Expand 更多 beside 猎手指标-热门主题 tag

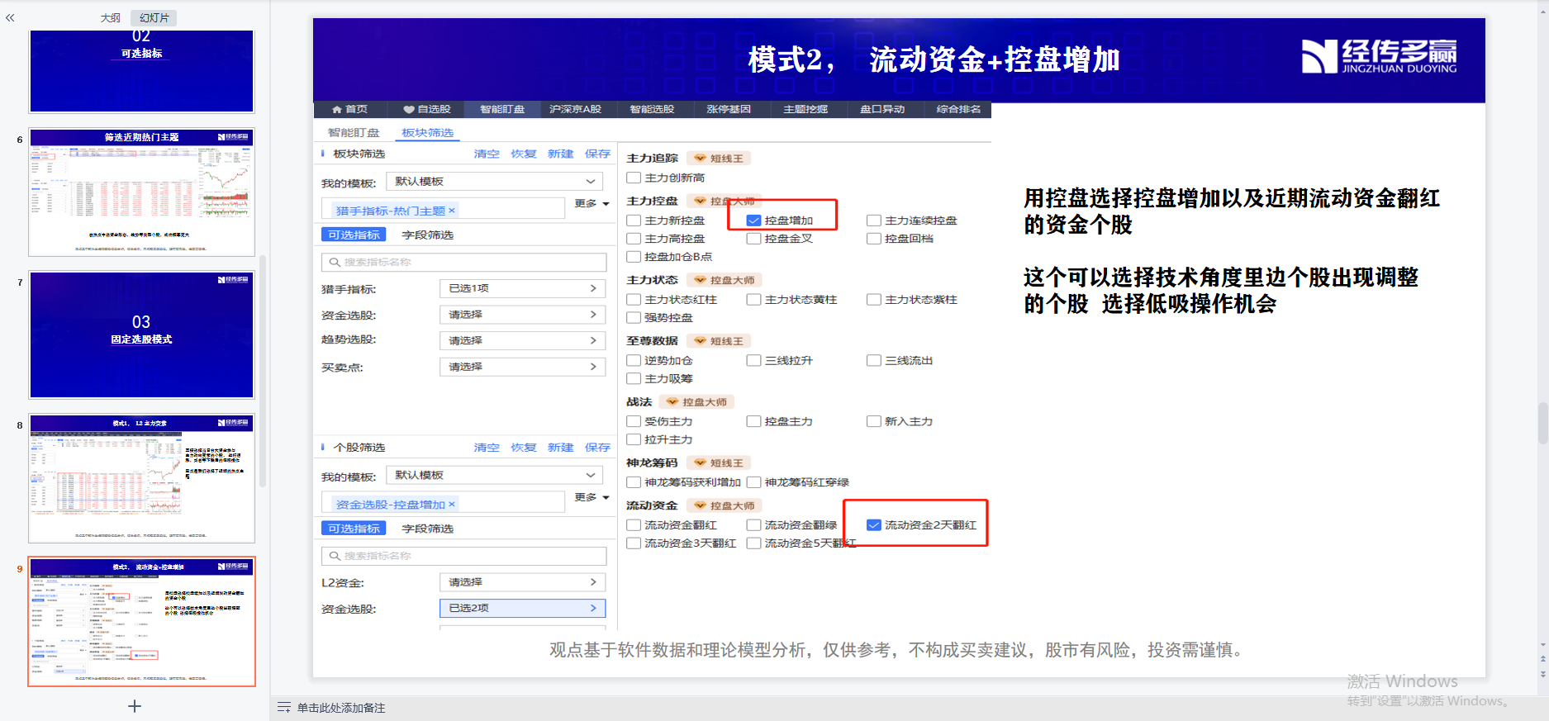(x=592, y=203)
